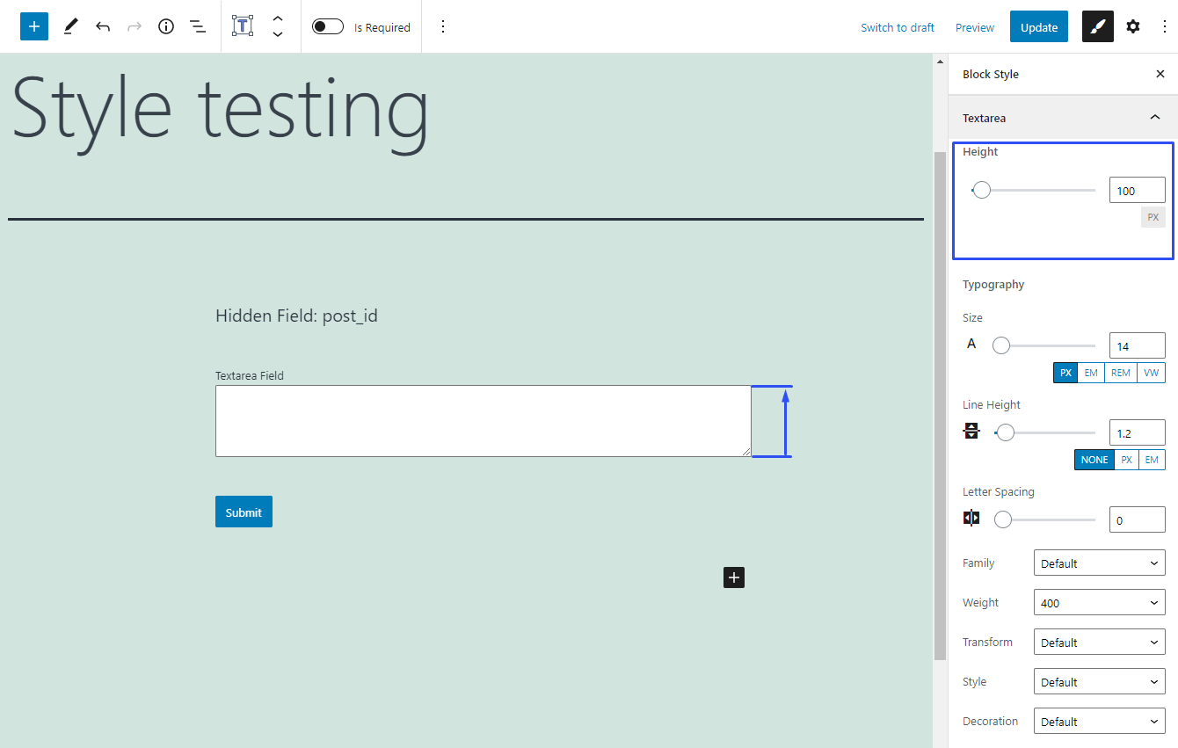Undo the last change
Image resolution: width=1178 pixels, height=748 pixels.
[x=103, y=26]
